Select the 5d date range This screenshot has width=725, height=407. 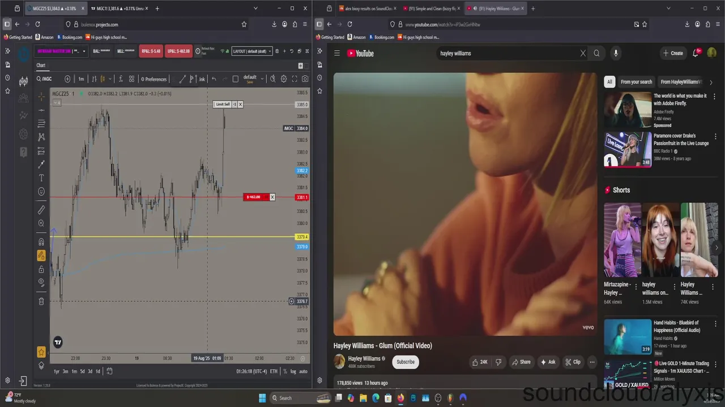click(82, 371)
